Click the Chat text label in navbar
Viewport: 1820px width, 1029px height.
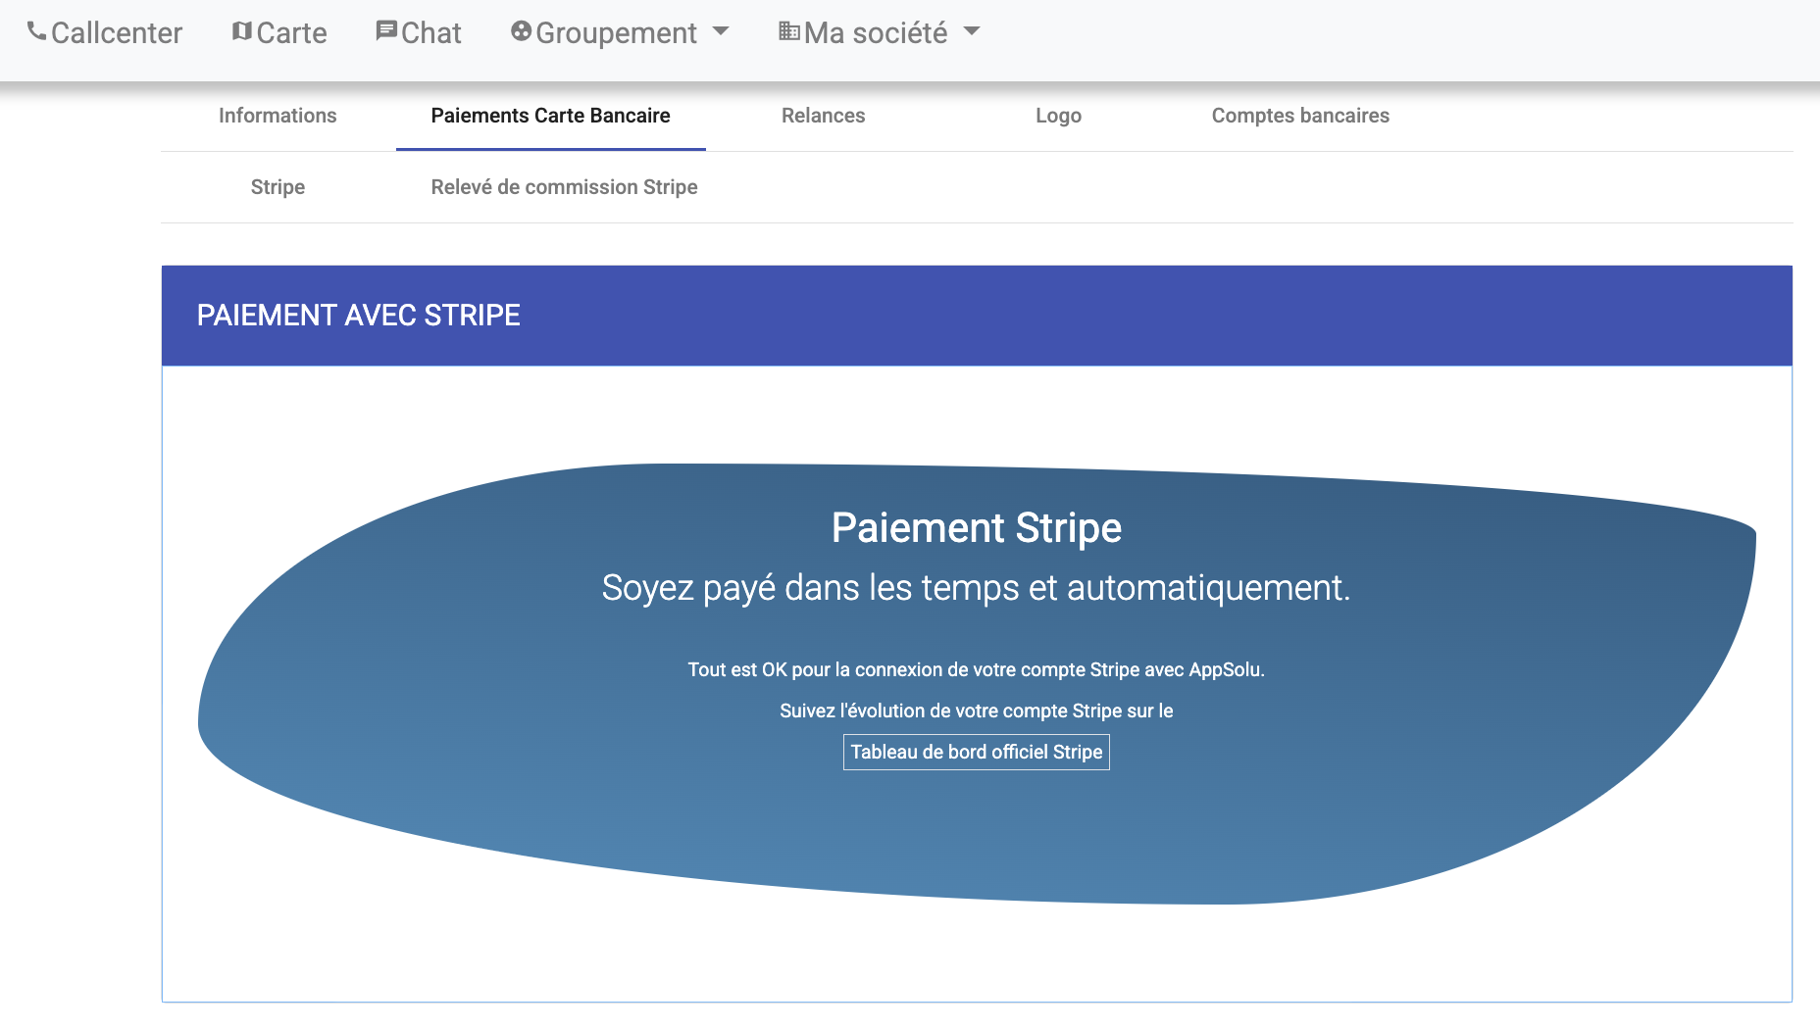coord(431,33)
